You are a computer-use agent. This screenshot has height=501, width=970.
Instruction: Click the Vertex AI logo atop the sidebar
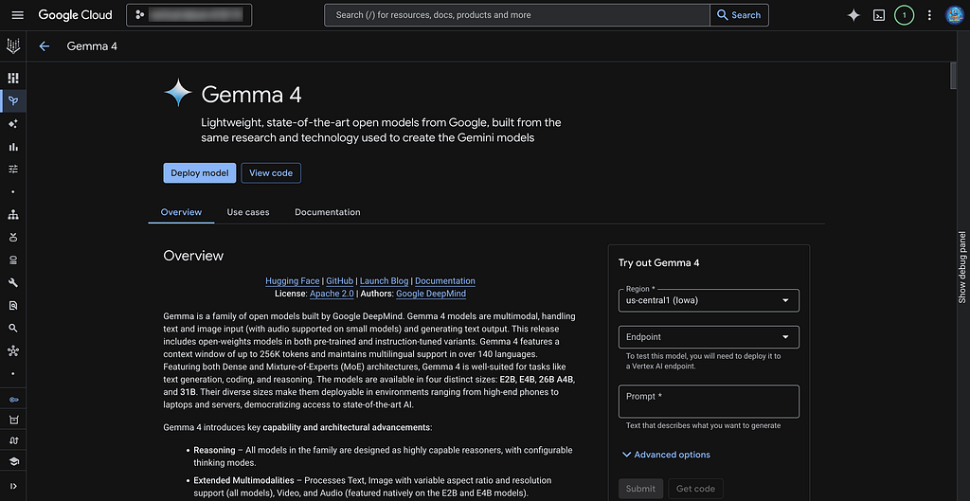pyautogui.click(x=13, y=45)
